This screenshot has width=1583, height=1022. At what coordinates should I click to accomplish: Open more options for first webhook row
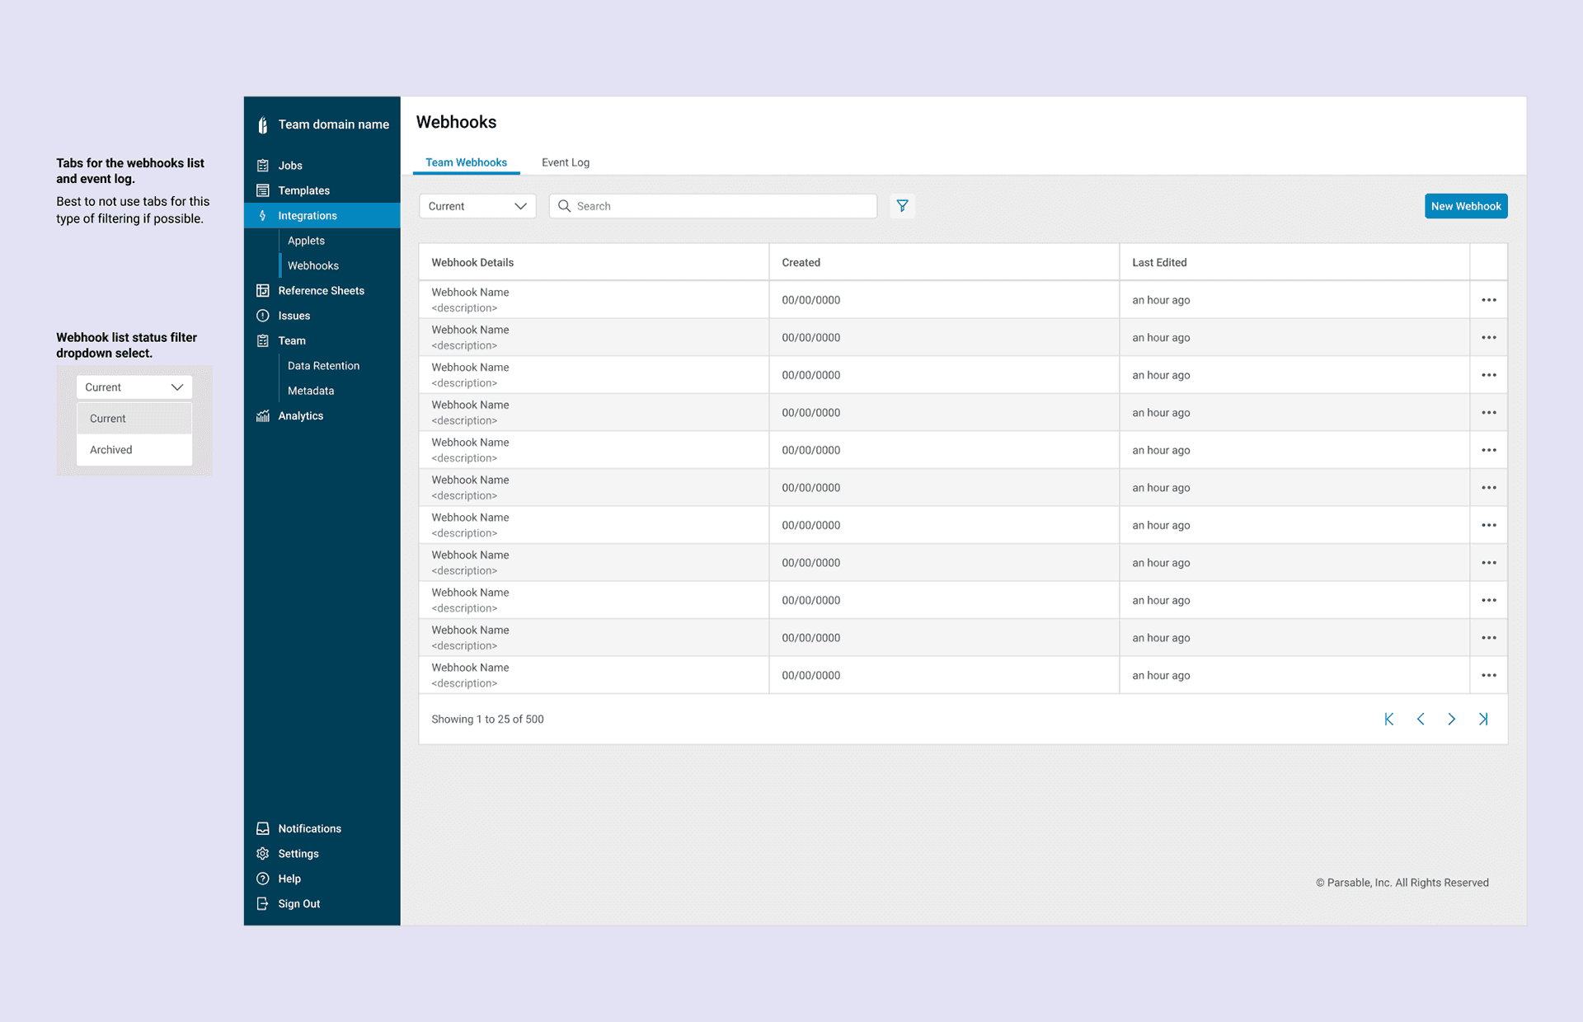pyautogui.click(x=1489, y=300)
